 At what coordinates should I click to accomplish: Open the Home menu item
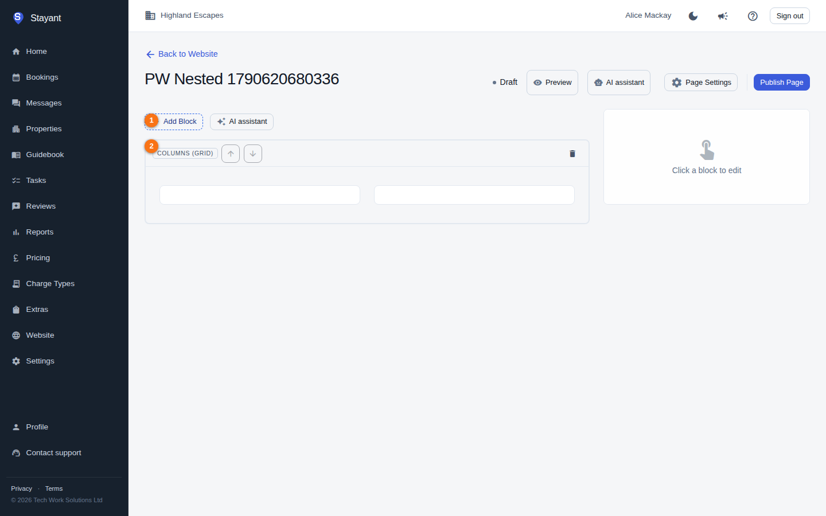(x=64, y=52)
